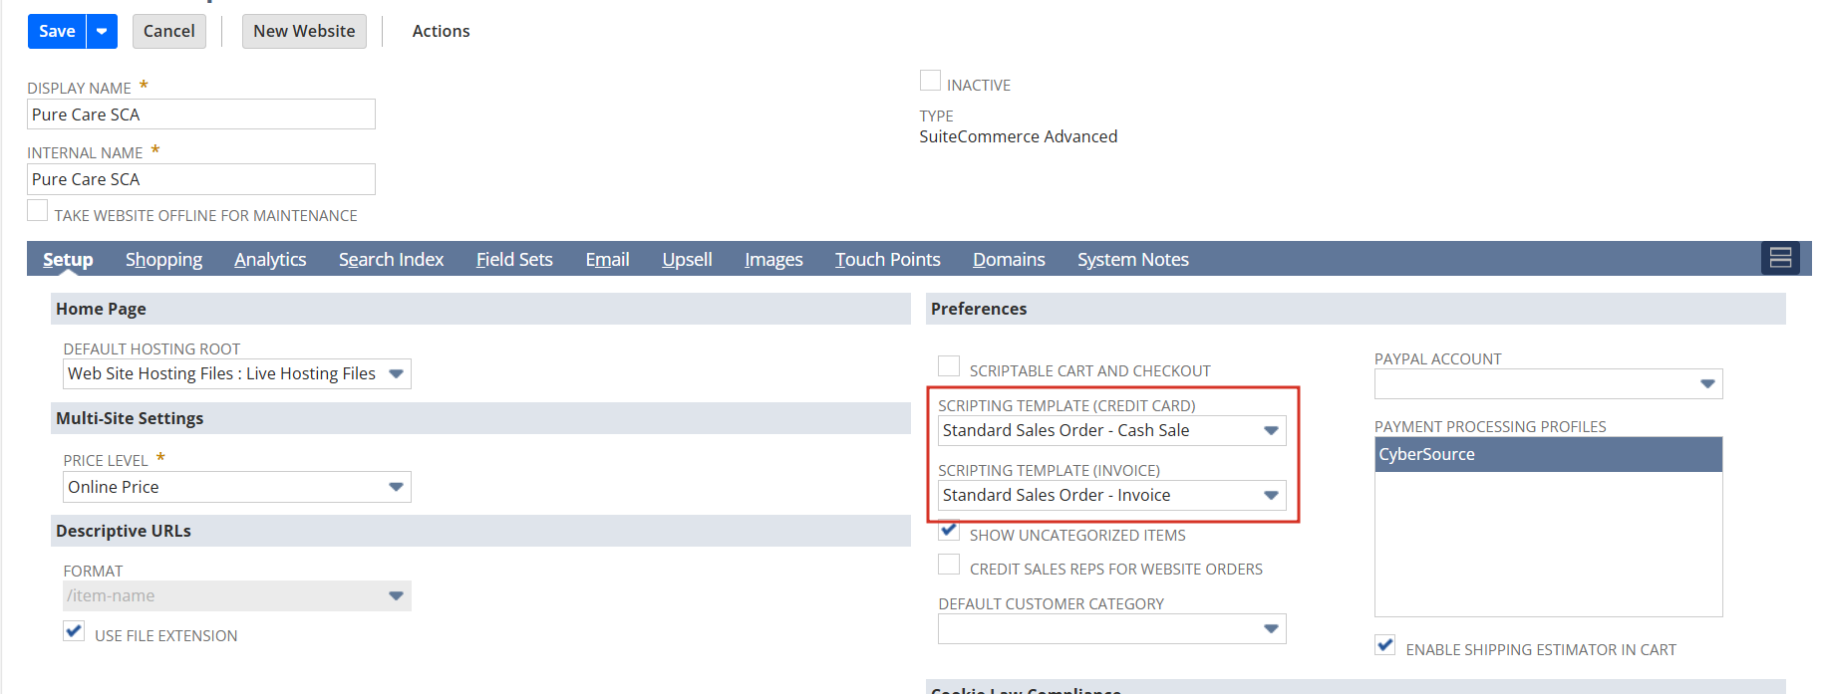Open the Actions menu
Screen dimensions: 1824x694
point(441,31)
